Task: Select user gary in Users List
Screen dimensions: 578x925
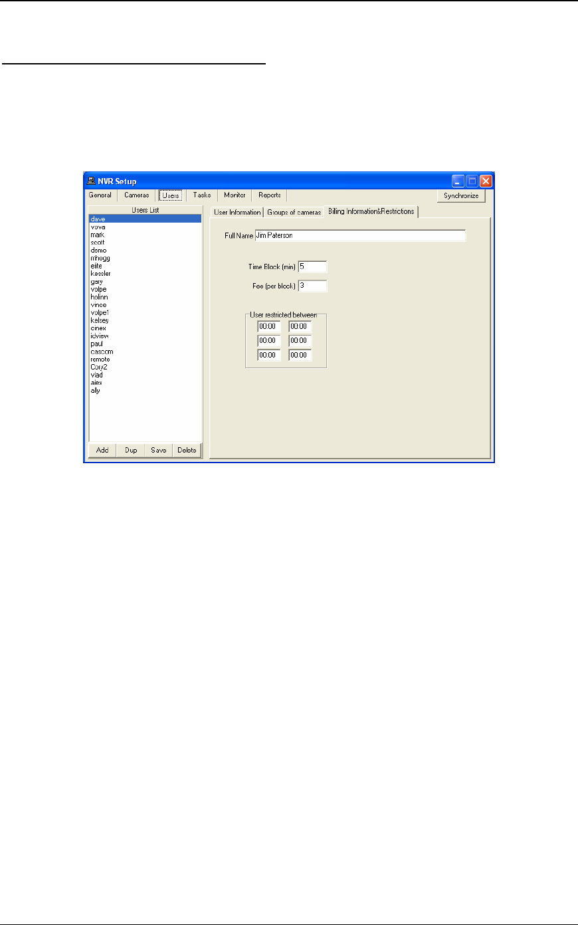Action: click(145, 282)
